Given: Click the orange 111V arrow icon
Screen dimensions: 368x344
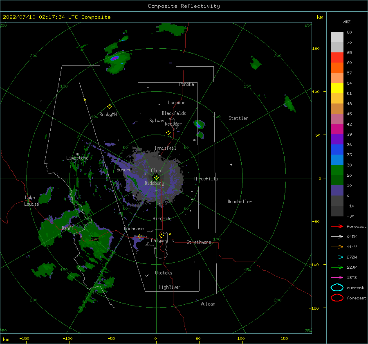Looking at the screenshot, I should 337,247.
